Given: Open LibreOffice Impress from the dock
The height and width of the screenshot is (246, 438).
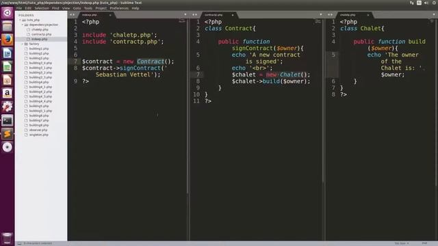Looking at the screenshot, I should (x=8, y=80).
